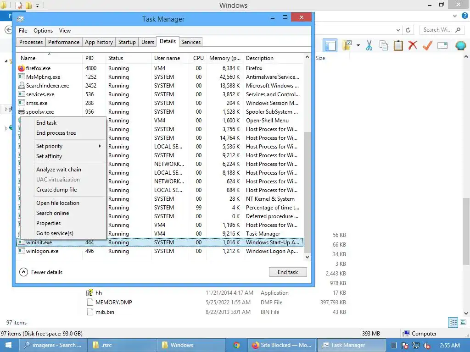Viewport: 470px width, 352px height.
Task: Click the Copy icon in Explorer toolbar
Action: [x=383, y=45]
